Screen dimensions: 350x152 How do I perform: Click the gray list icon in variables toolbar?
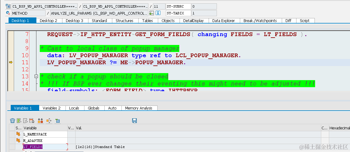(x=25, y=121)
